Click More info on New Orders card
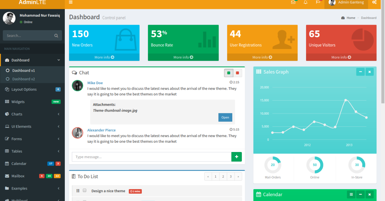This screenshot has height=201, width=385. click(104, 57)
